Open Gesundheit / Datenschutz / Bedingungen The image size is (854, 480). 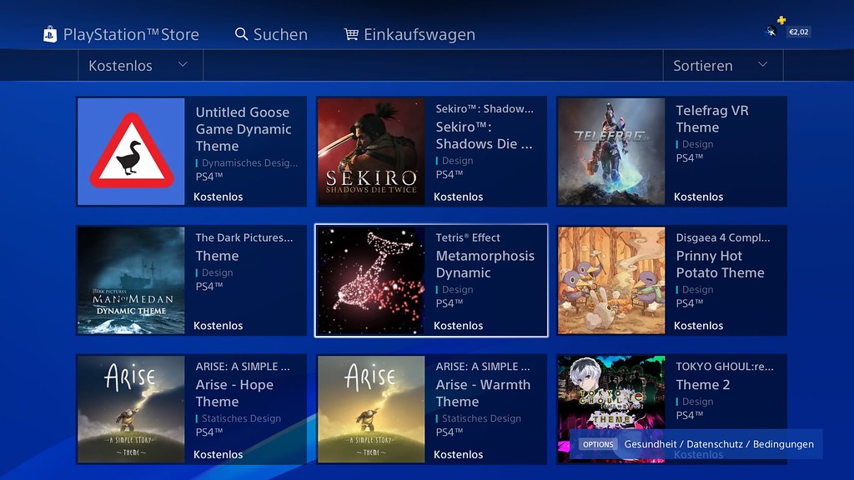tap(719, 444)
